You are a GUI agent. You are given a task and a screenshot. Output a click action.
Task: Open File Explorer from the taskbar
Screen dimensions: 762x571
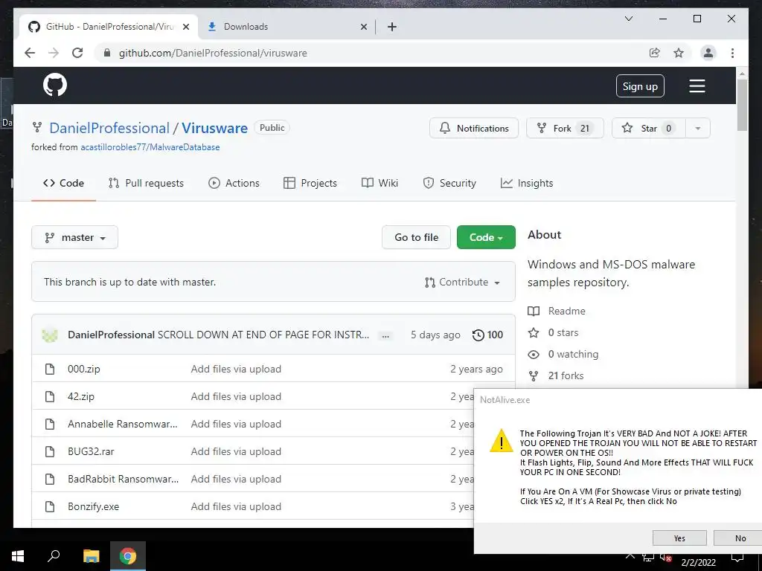[x=91, y=556]
